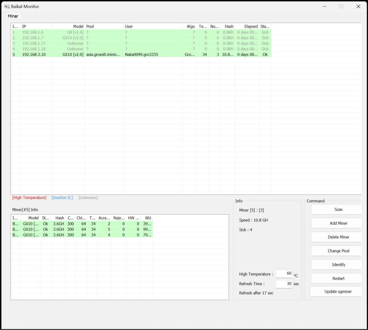
Task: Click the asia.groestl.minin... pool cell
Action: [x=103, y=54]
